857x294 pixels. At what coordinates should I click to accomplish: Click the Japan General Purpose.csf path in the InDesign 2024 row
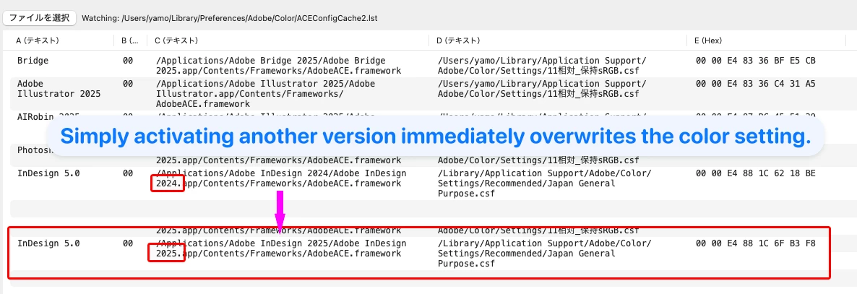tap(544, 183)
